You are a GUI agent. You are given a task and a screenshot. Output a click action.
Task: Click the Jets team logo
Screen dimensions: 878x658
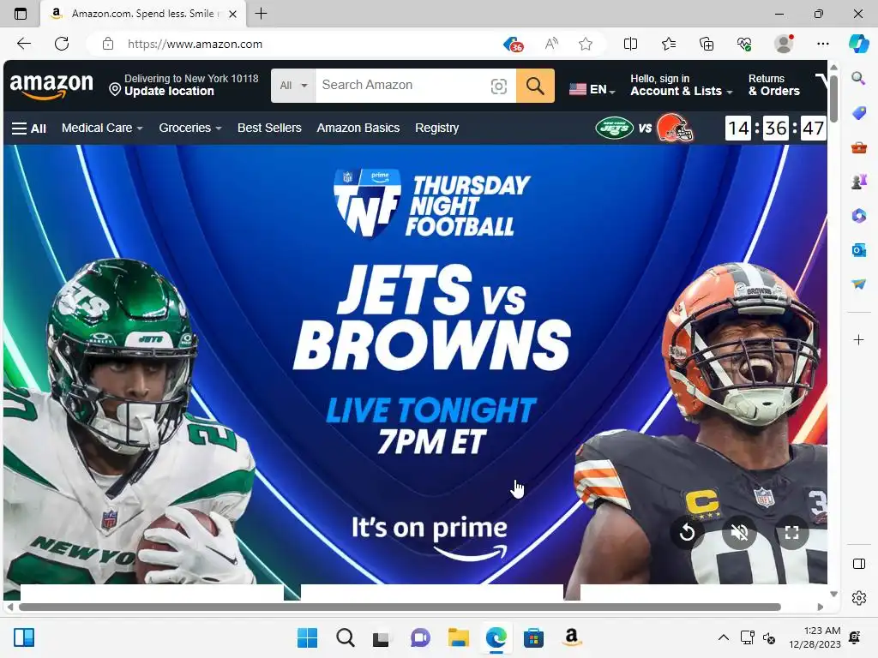614,129
